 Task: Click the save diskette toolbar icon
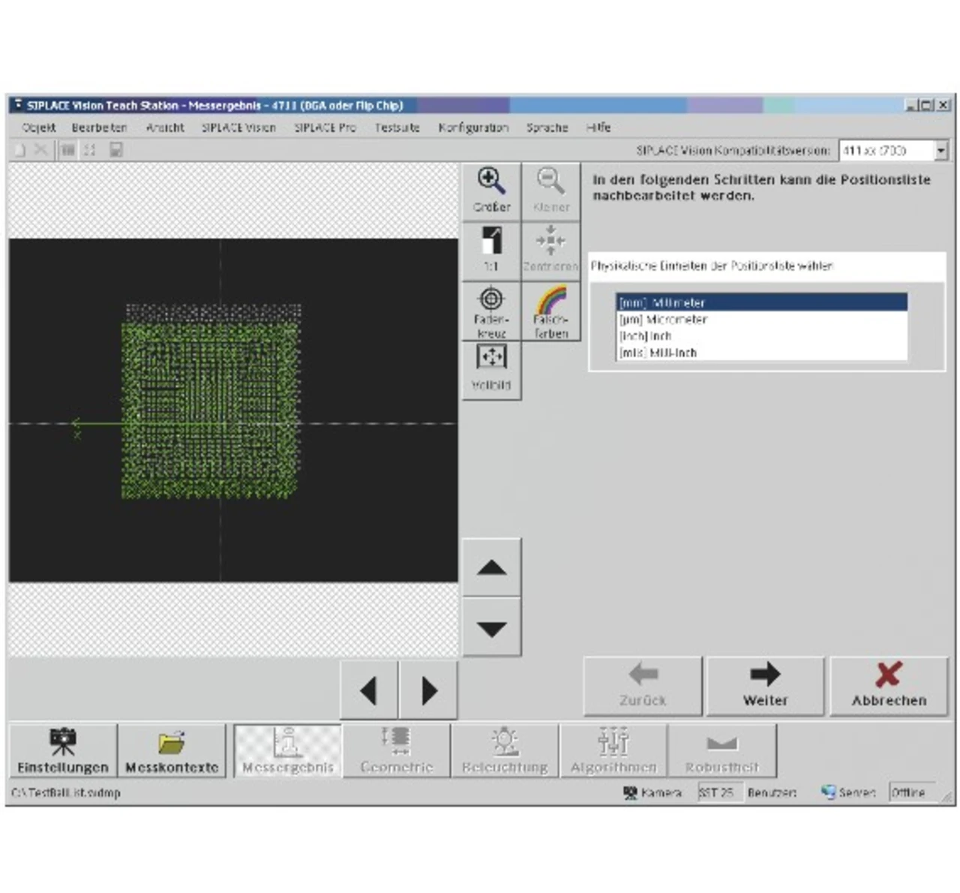[x=115, y=150]
